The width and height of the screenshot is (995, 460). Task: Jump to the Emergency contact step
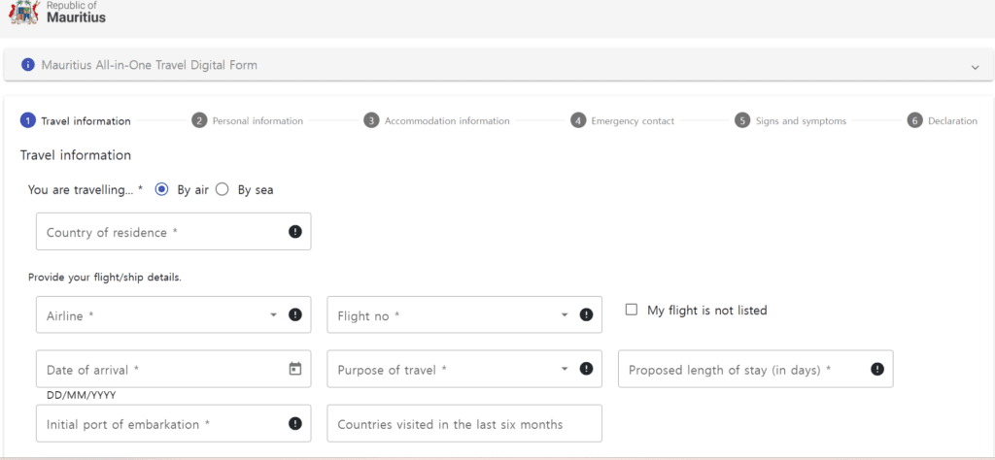(x=623, y=120)
